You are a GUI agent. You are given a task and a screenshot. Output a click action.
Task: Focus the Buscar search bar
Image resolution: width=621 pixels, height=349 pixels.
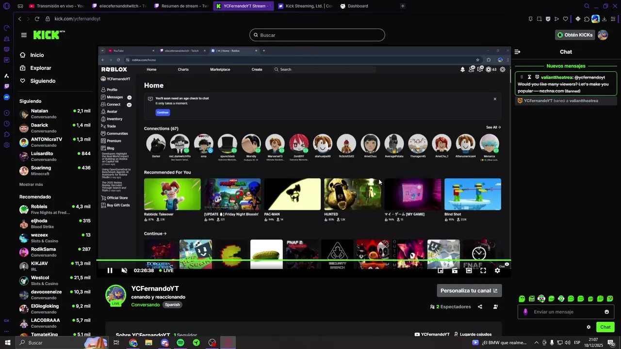(x=317, y=35)
